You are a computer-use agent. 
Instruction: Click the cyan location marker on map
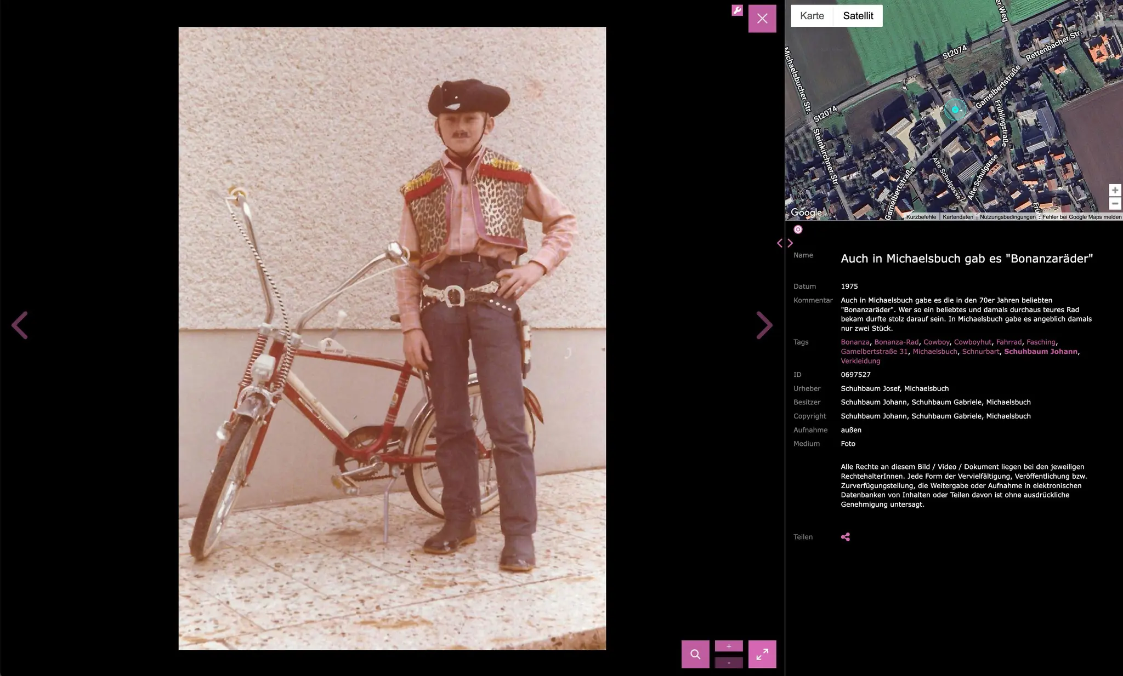click(x=955, y=110)
